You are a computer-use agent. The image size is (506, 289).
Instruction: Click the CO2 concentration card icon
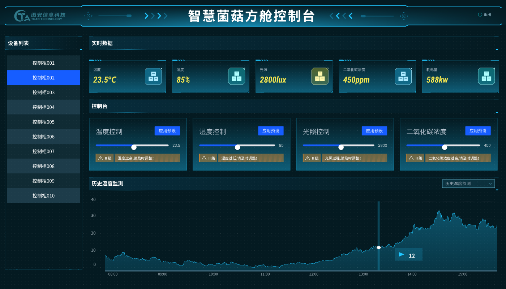click(403, 76)
